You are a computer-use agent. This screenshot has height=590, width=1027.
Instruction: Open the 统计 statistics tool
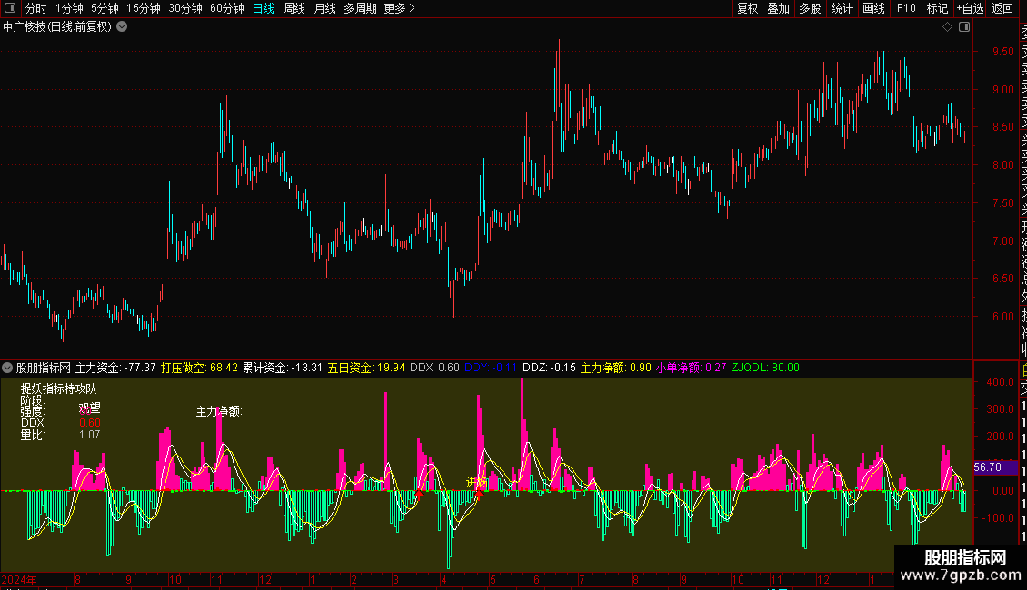tap(842, 9)
